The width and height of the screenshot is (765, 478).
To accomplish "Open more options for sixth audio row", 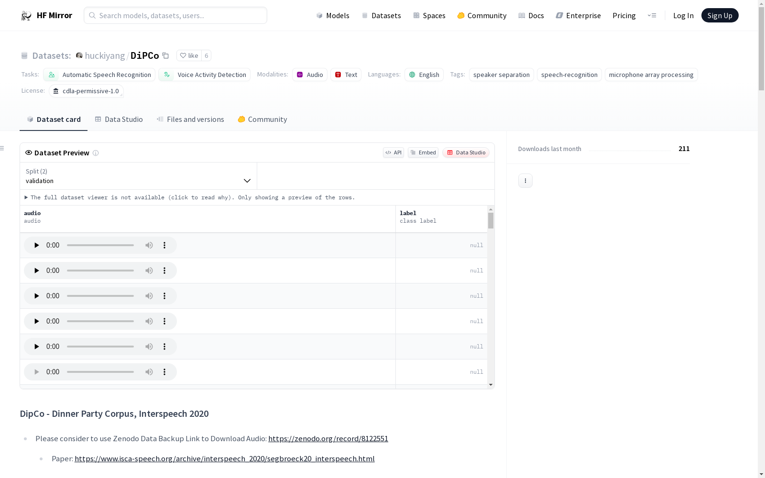I will click(164, 372).
